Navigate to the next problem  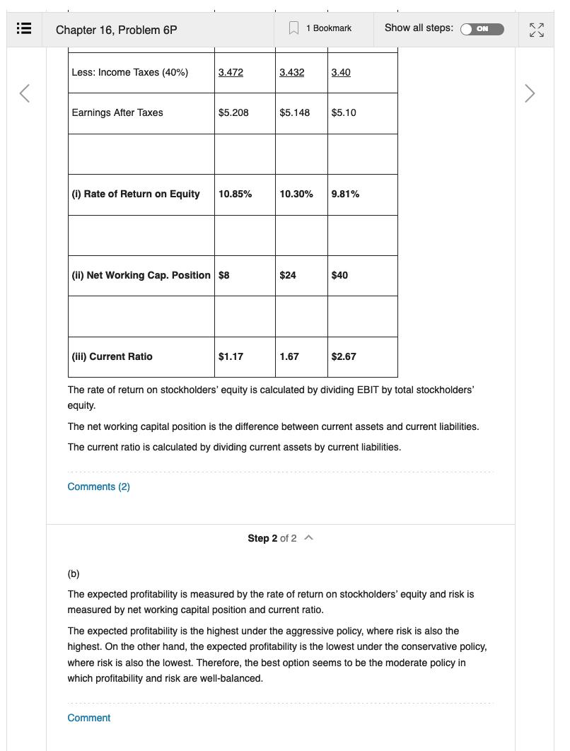[530, 93]
